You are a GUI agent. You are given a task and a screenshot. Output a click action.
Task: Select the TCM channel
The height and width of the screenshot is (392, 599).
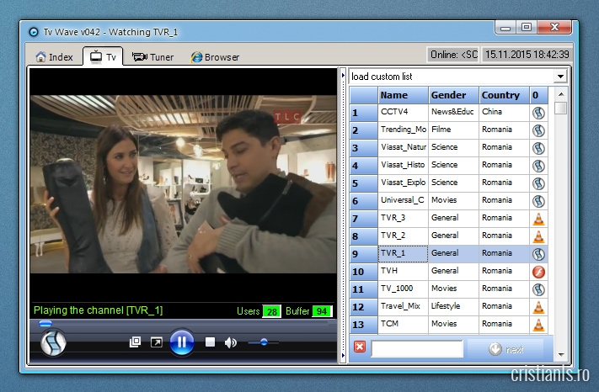point(403,324)
